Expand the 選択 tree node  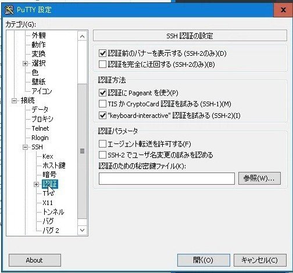click(25, 63)
